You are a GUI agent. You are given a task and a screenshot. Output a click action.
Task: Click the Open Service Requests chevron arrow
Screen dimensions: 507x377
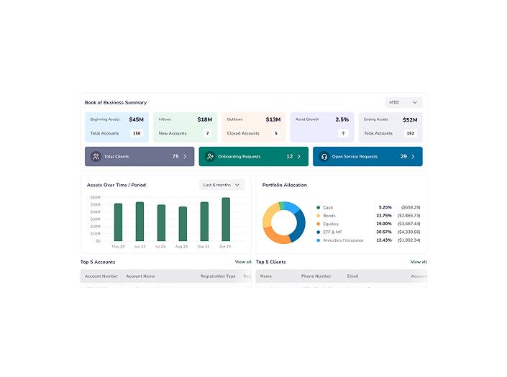point(413,156)
